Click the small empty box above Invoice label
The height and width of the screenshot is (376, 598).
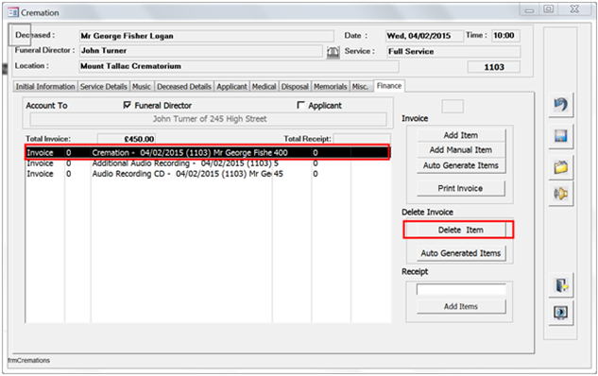click(453, 107)
